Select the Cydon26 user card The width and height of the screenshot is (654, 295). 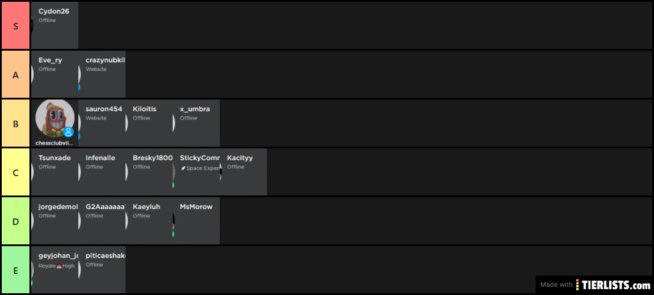pos(55,25)
